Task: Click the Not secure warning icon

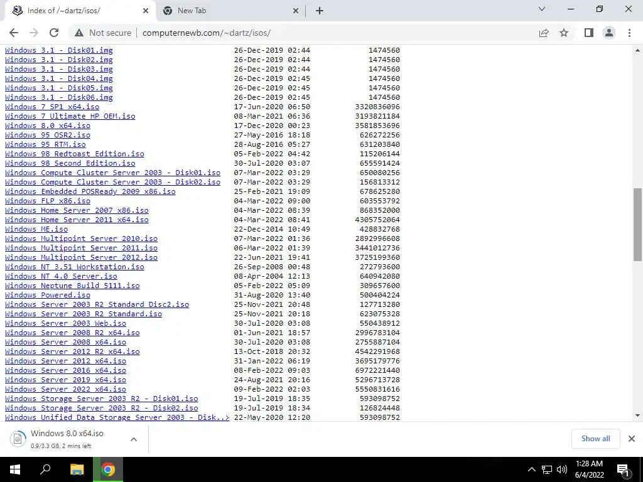Action: click(79, 33)
